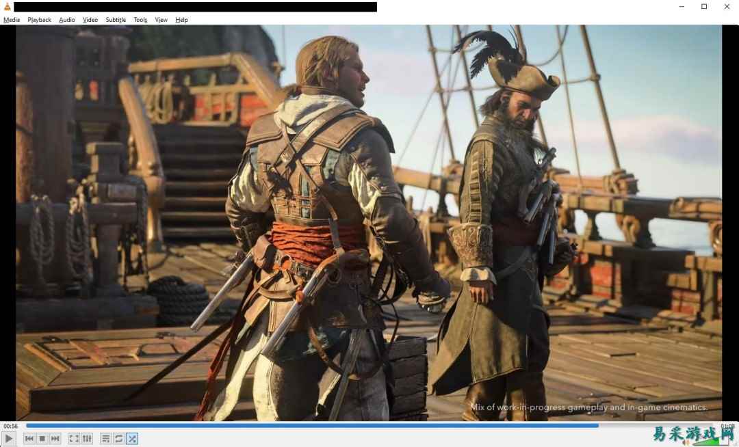
Task: Expand the Audio menu
Action: pos(67,20)
